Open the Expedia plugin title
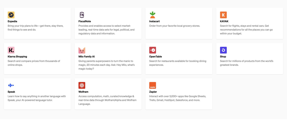 (12, 21)
